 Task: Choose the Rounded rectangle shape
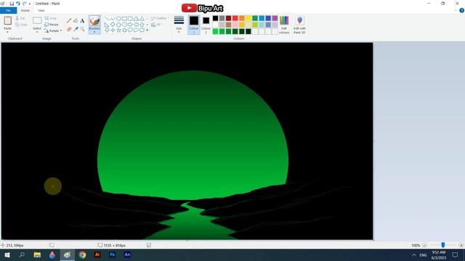coord(130,19)
